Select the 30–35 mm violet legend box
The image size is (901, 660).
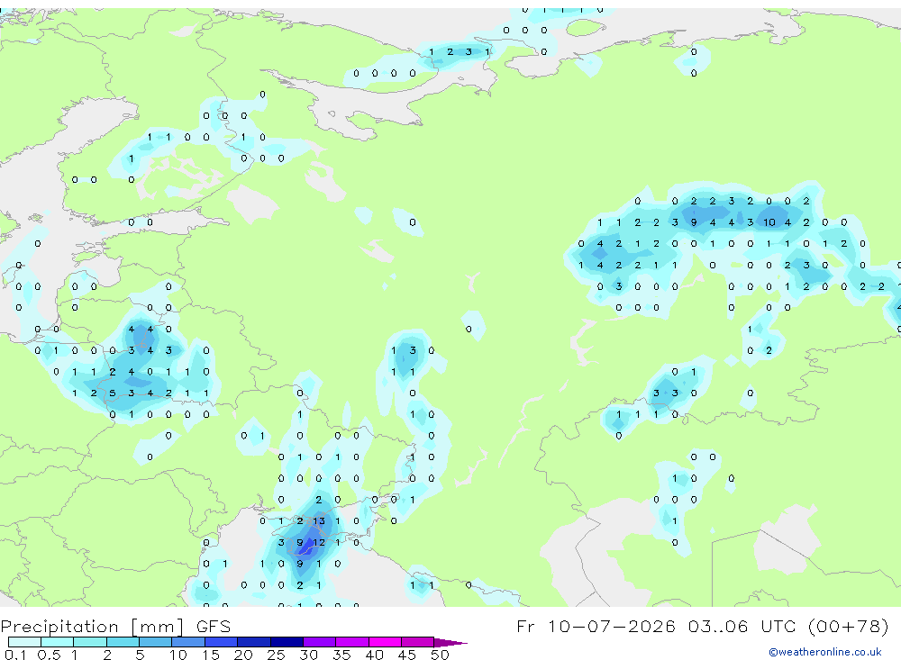coord(320,642)
